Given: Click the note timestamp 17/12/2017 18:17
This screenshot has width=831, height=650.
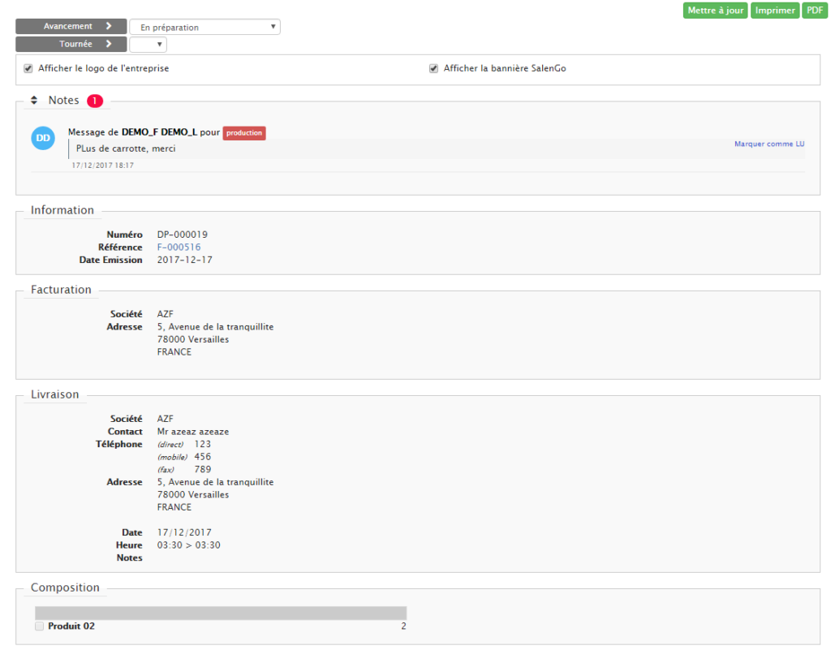Looking at the screenshot, I should tap(103, 166).
